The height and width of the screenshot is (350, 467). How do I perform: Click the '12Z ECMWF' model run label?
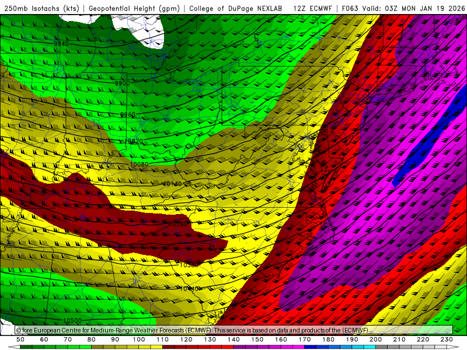[x=312, y=9]
